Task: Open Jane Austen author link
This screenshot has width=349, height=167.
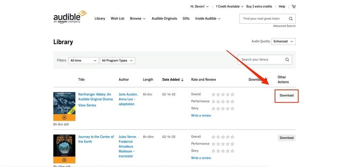Action: click(128, 94)
